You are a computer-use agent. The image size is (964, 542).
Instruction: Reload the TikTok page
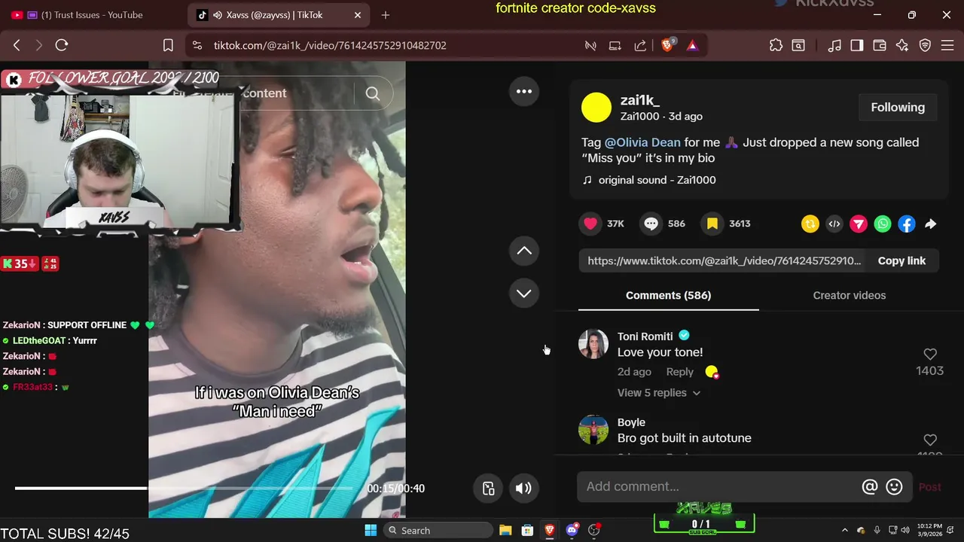pos(62,45)
